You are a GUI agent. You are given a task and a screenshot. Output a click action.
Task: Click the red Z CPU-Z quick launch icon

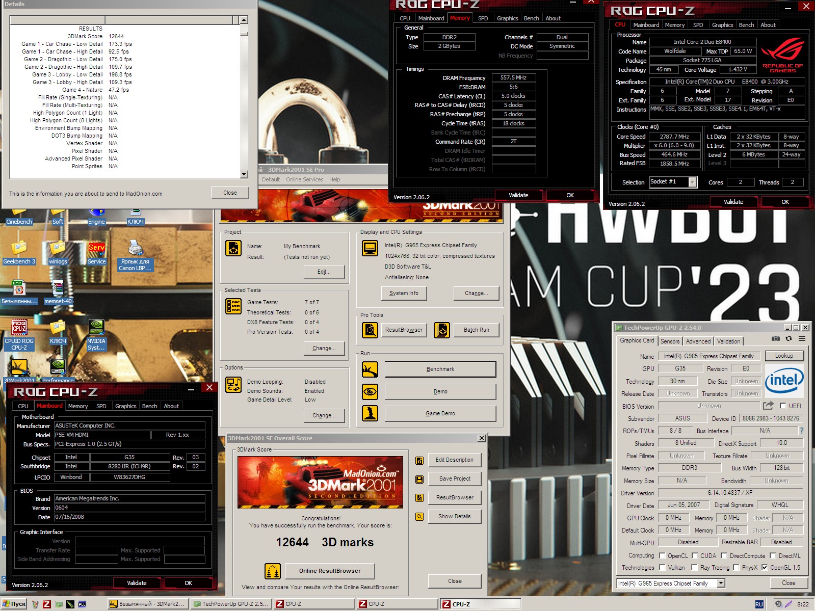coord(47,604)
